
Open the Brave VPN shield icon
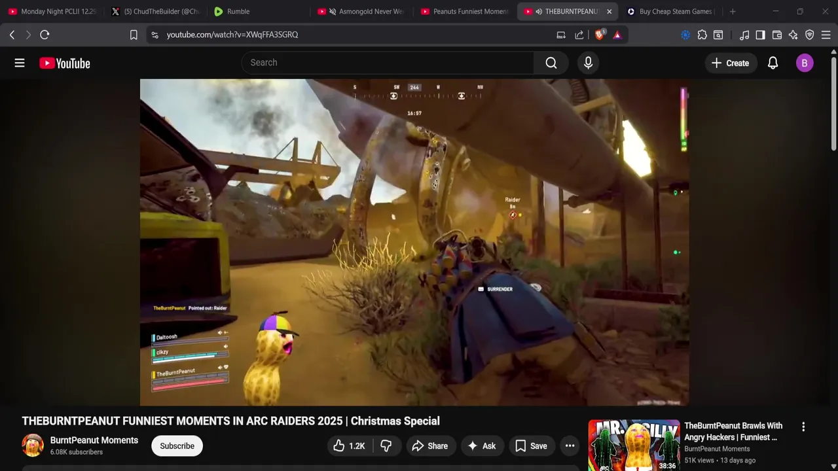(810, 35)
